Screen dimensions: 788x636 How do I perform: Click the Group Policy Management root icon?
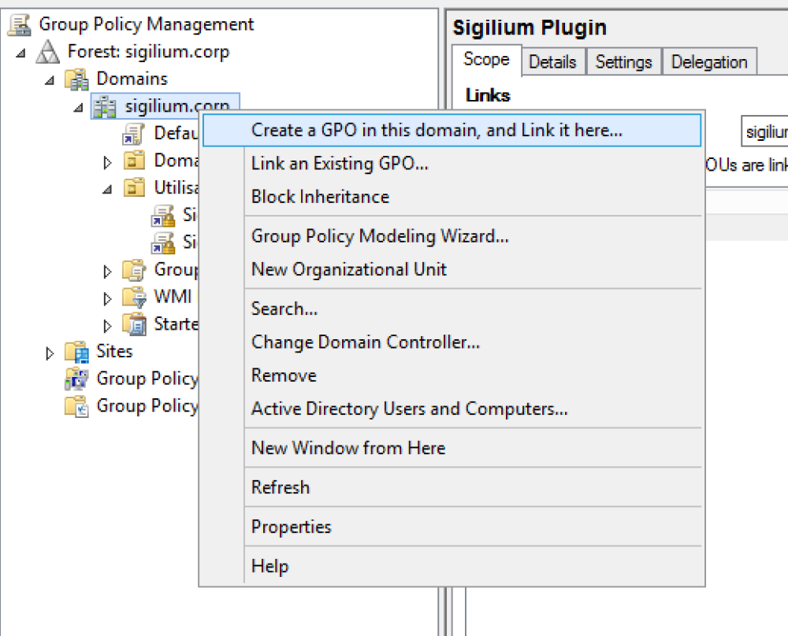tap(20, 24)
